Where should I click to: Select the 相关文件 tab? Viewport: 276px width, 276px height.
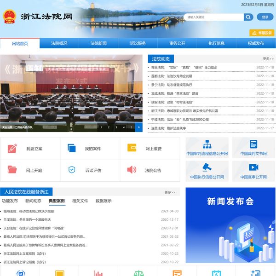80,201
